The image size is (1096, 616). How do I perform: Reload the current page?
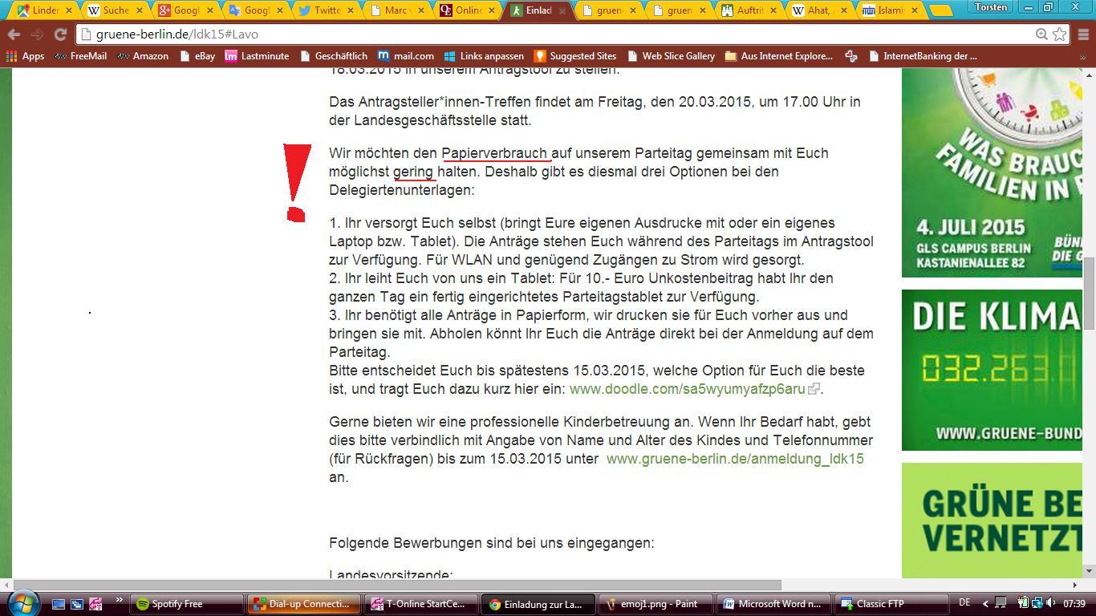point(60,34)
